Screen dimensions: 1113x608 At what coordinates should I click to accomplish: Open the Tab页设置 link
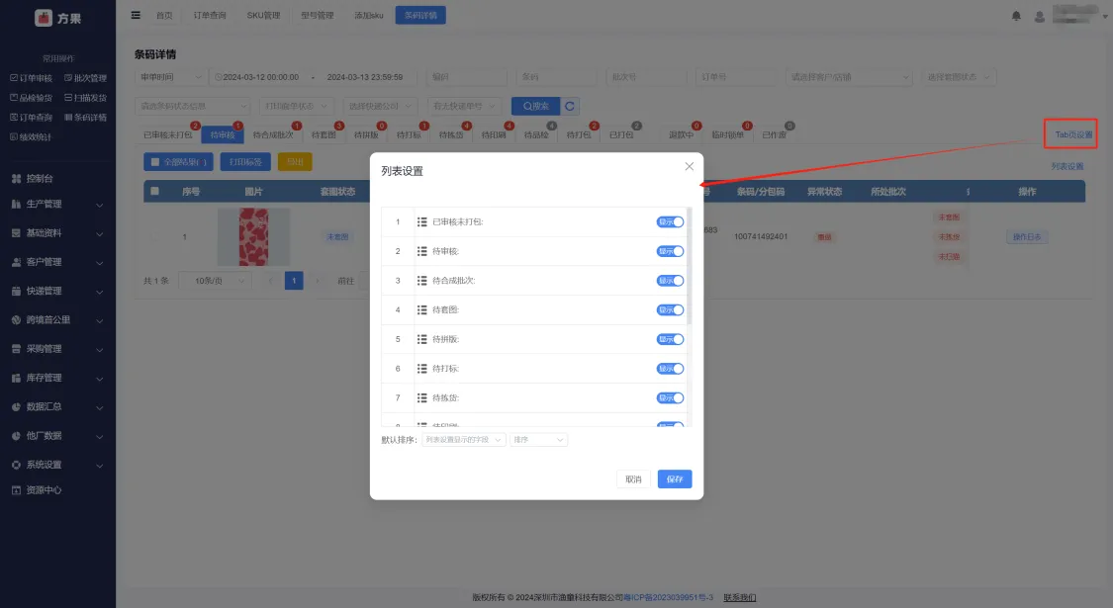click(1073, 134)
